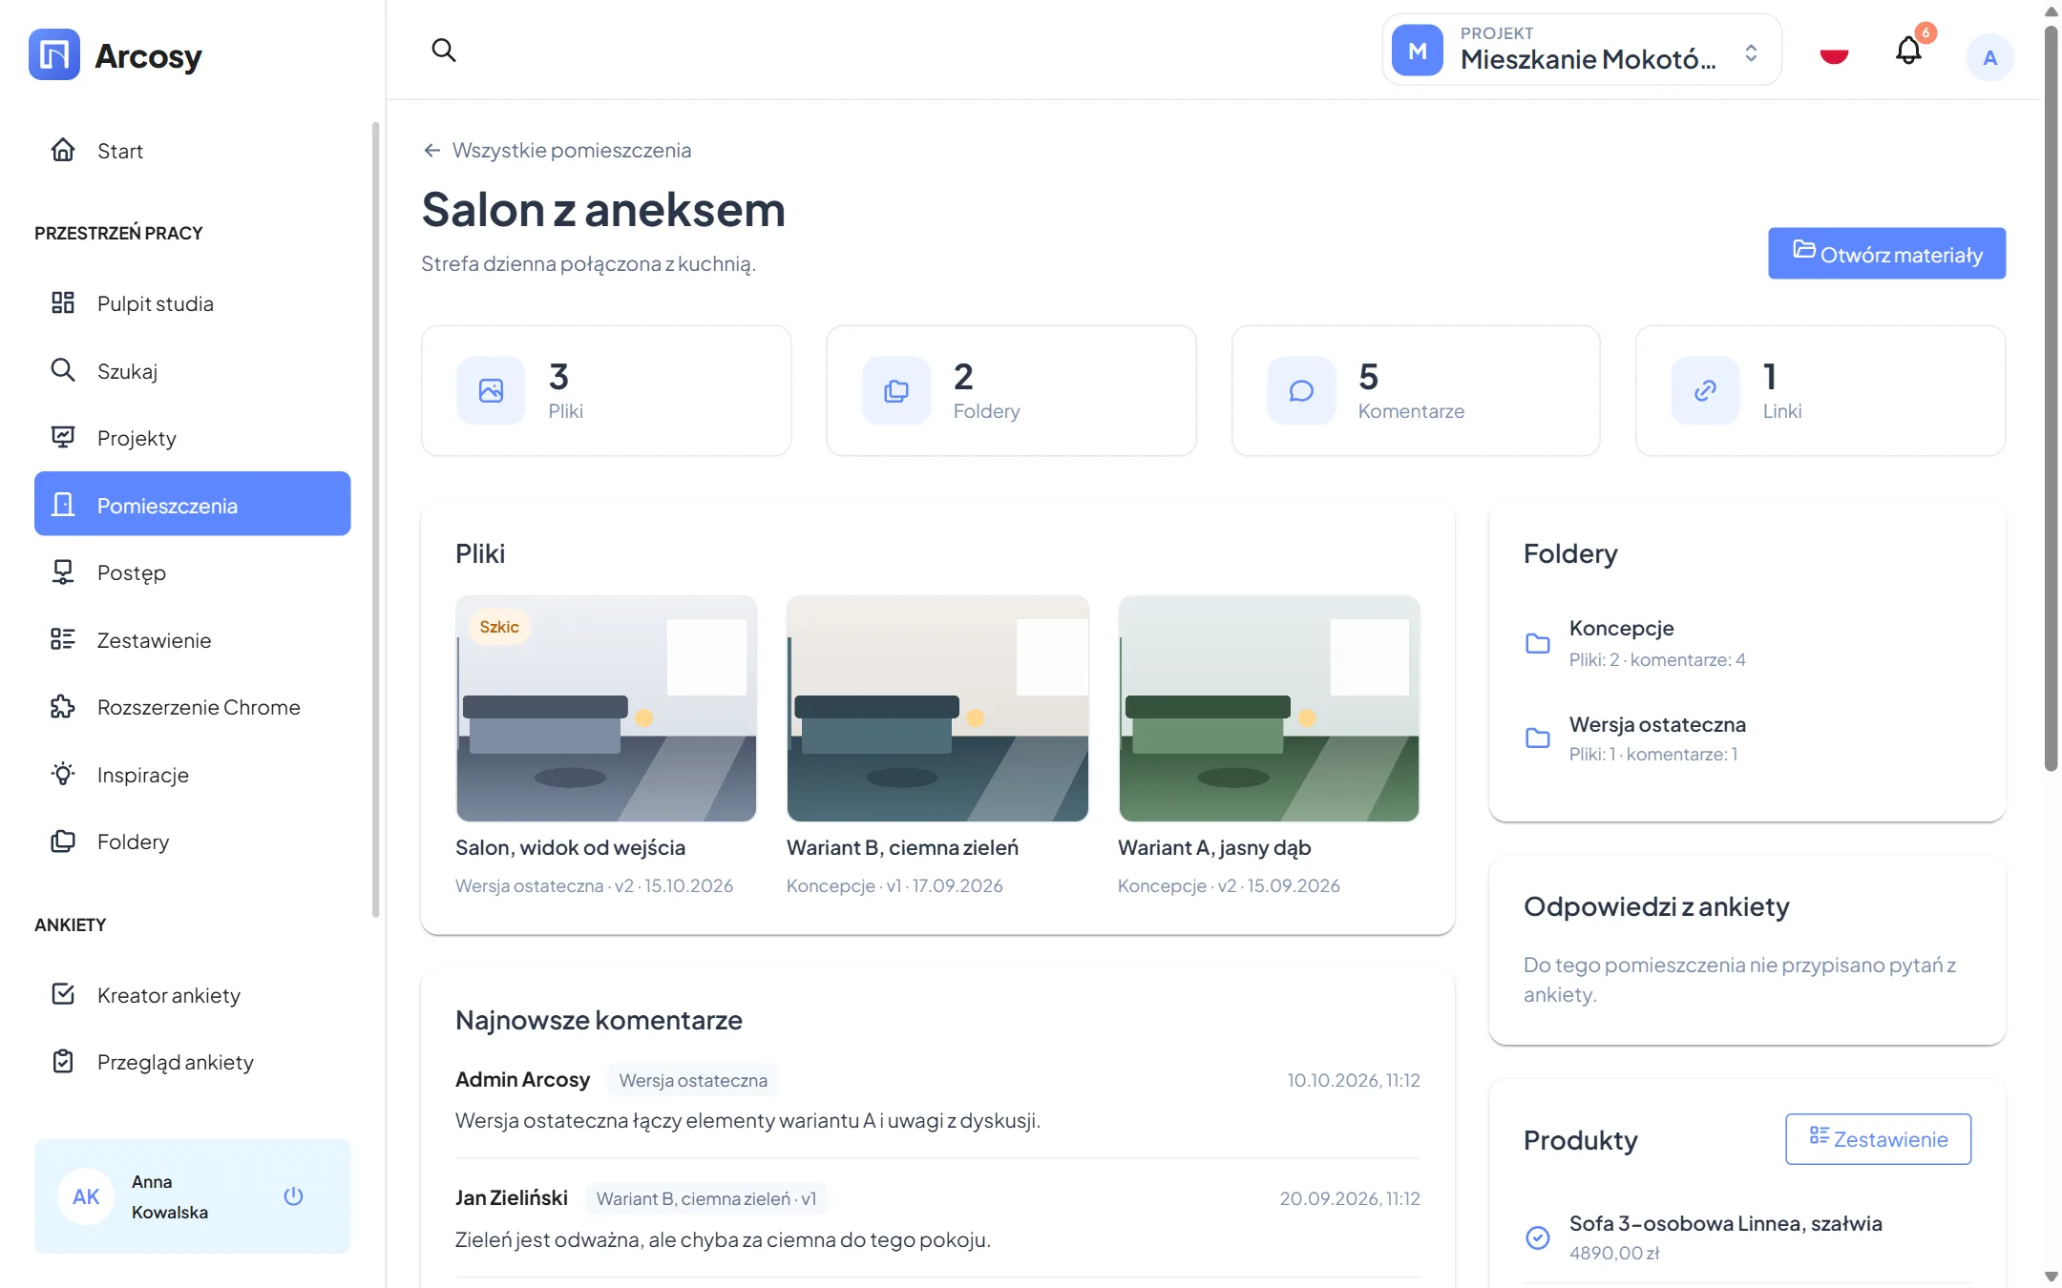Open Projekty in the sidebar

click(x=192, y=438)
